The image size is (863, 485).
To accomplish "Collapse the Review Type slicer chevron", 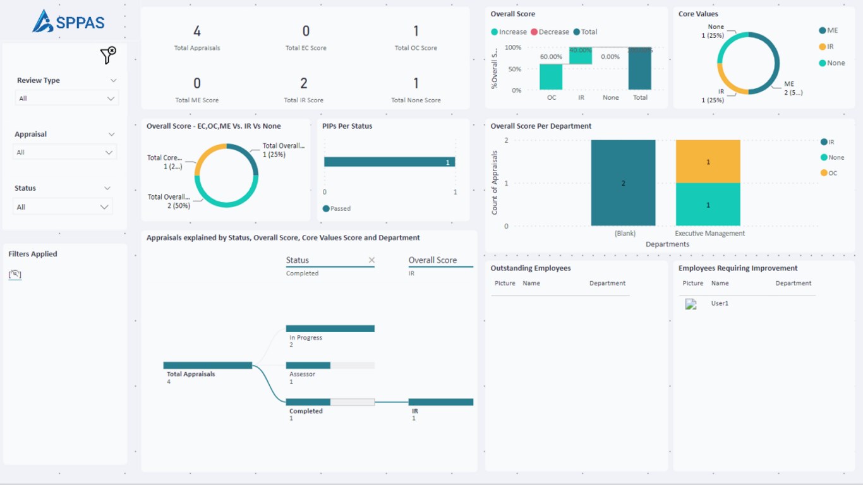I will coord(113,80).
